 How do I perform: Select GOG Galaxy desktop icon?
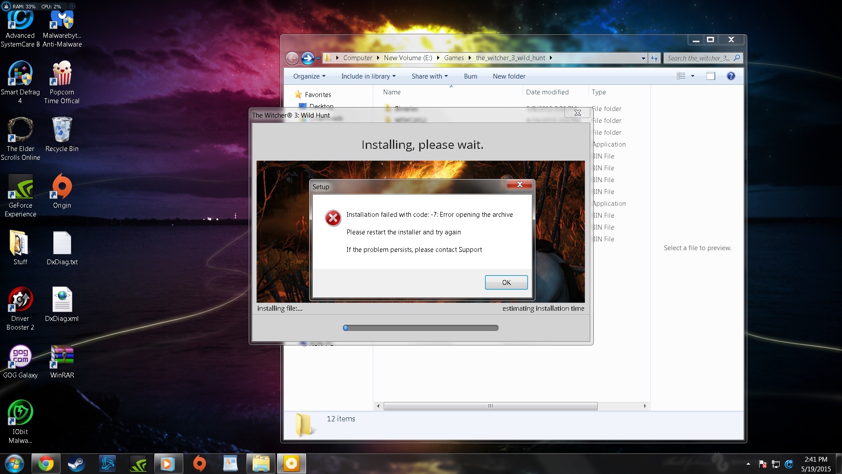point(20,361)
